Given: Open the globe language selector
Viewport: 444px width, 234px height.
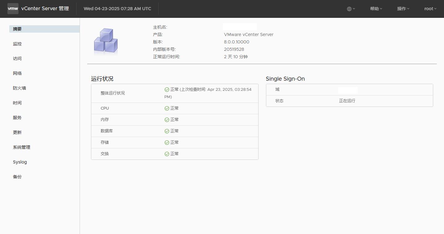Looking at the screenshot, I should [351, 9].
